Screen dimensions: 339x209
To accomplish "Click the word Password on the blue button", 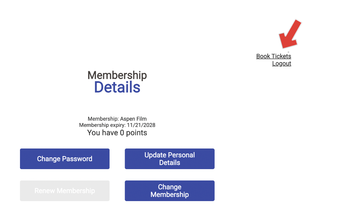I will pyautogui.click(x=77, y=159).
